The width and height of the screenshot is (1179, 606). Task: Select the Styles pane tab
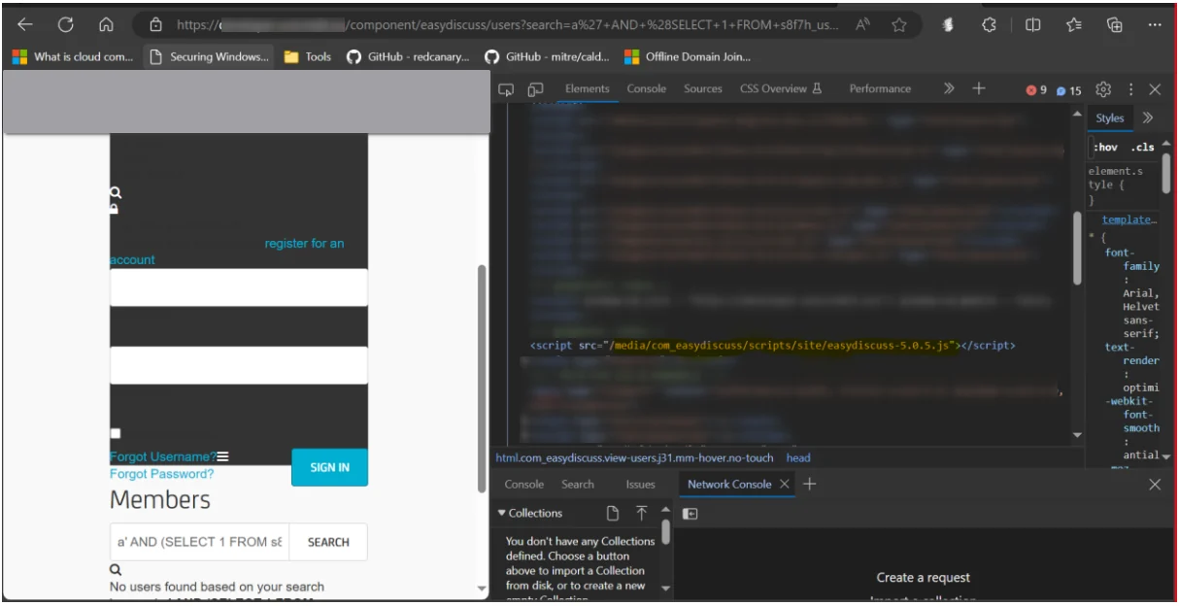pos(1110,118)
